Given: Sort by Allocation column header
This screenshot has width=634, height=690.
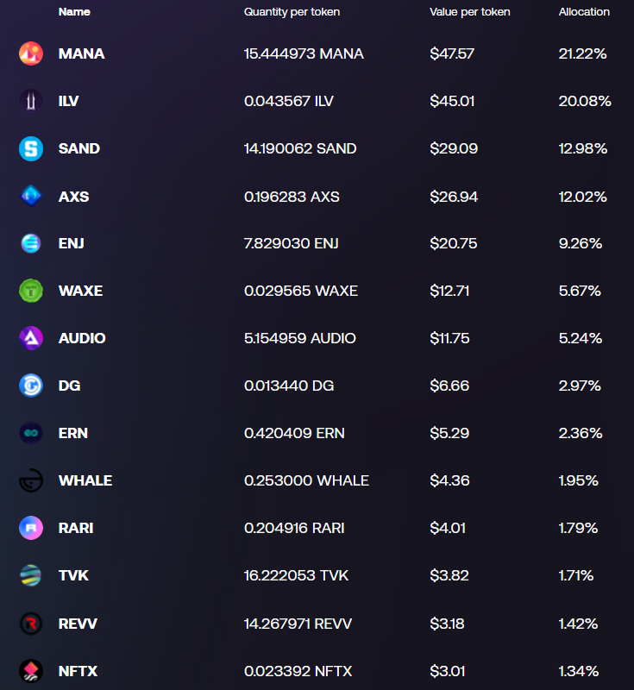Looking at the screenshot, I should [584, 12].
